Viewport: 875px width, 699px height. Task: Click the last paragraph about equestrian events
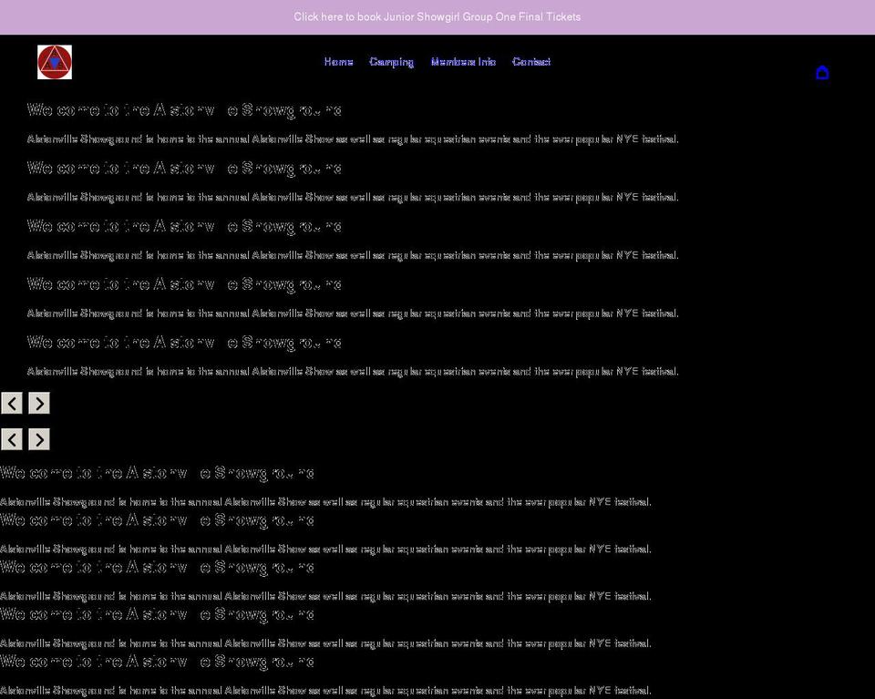coord(325,689)
